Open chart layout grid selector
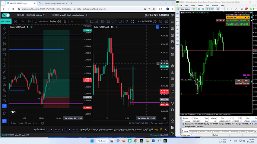Image resolution: width=257 pixels, height=144 pixels. coord(65,22)
